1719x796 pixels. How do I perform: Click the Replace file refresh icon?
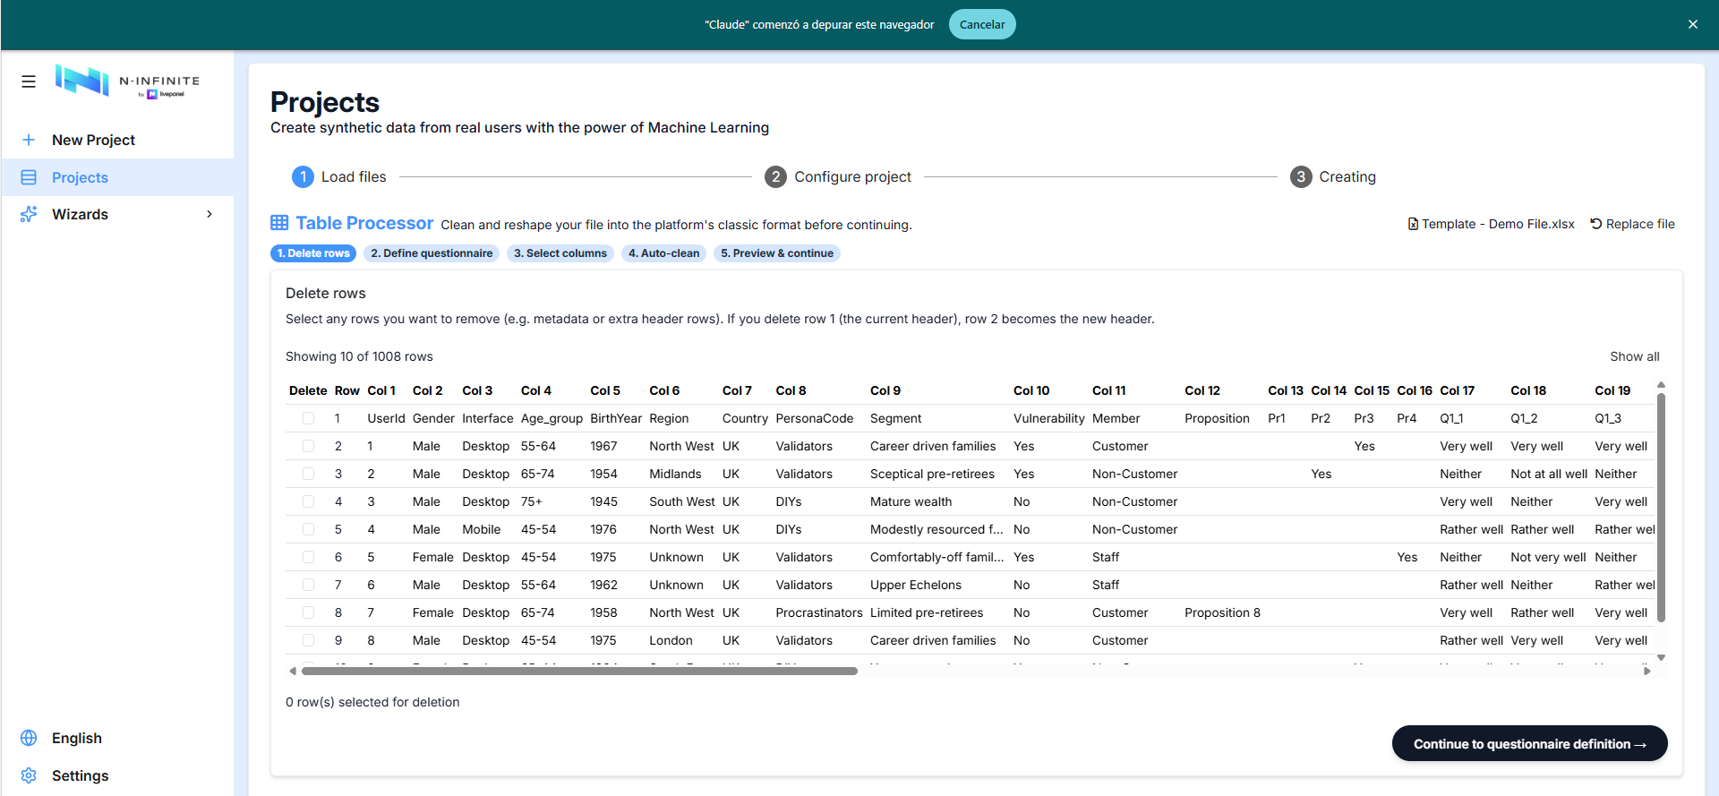tap(1595, 224)
